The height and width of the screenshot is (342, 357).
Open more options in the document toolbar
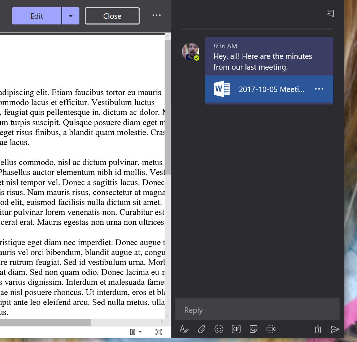[156, 16]
